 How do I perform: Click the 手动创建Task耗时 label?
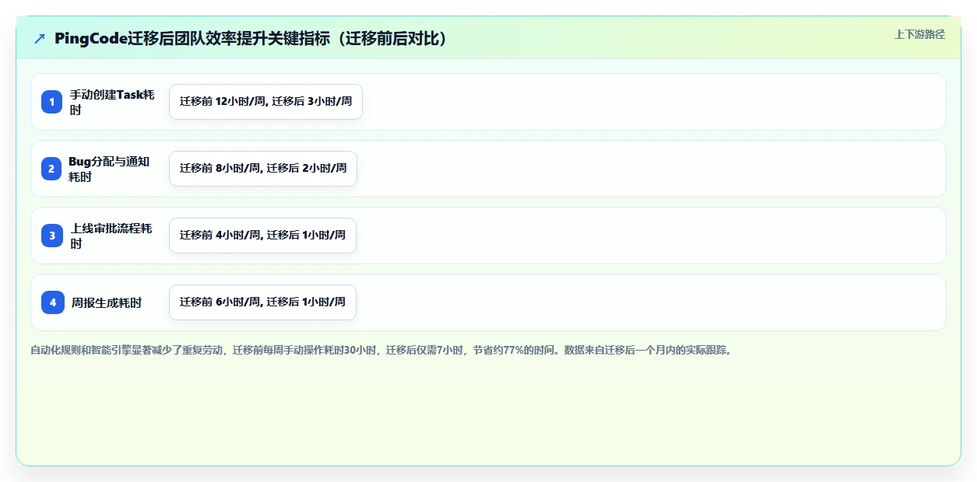pos(113,102)
